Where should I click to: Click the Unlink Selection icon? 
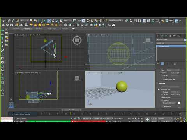click(x=13, y=21)
